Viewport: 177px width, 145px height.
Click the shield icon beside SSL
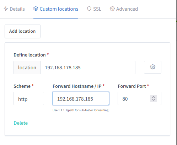coord(89,9)
